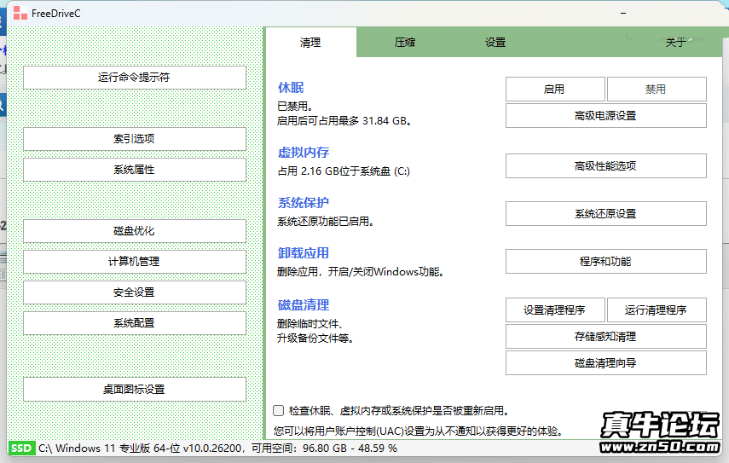Click the 系统还原设置 button
729x463 pixels.
tap(605, 214)
